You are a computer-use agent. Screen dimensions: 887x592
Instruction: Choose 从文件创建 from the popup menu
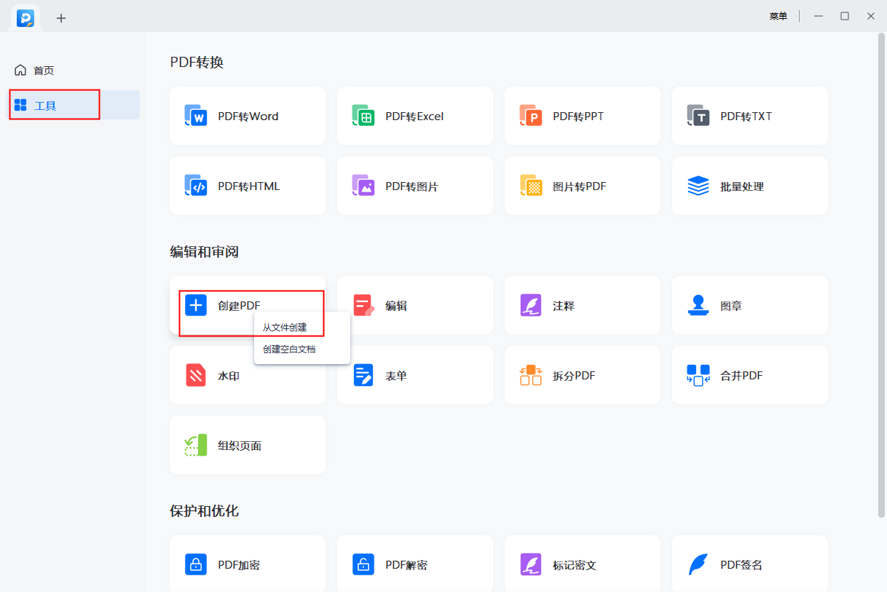click(x=285, y=328)
